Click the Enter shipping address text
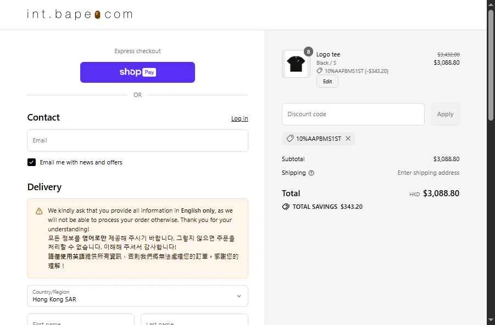The width and height of the screenshot is (495, 325). pos(429,173)
